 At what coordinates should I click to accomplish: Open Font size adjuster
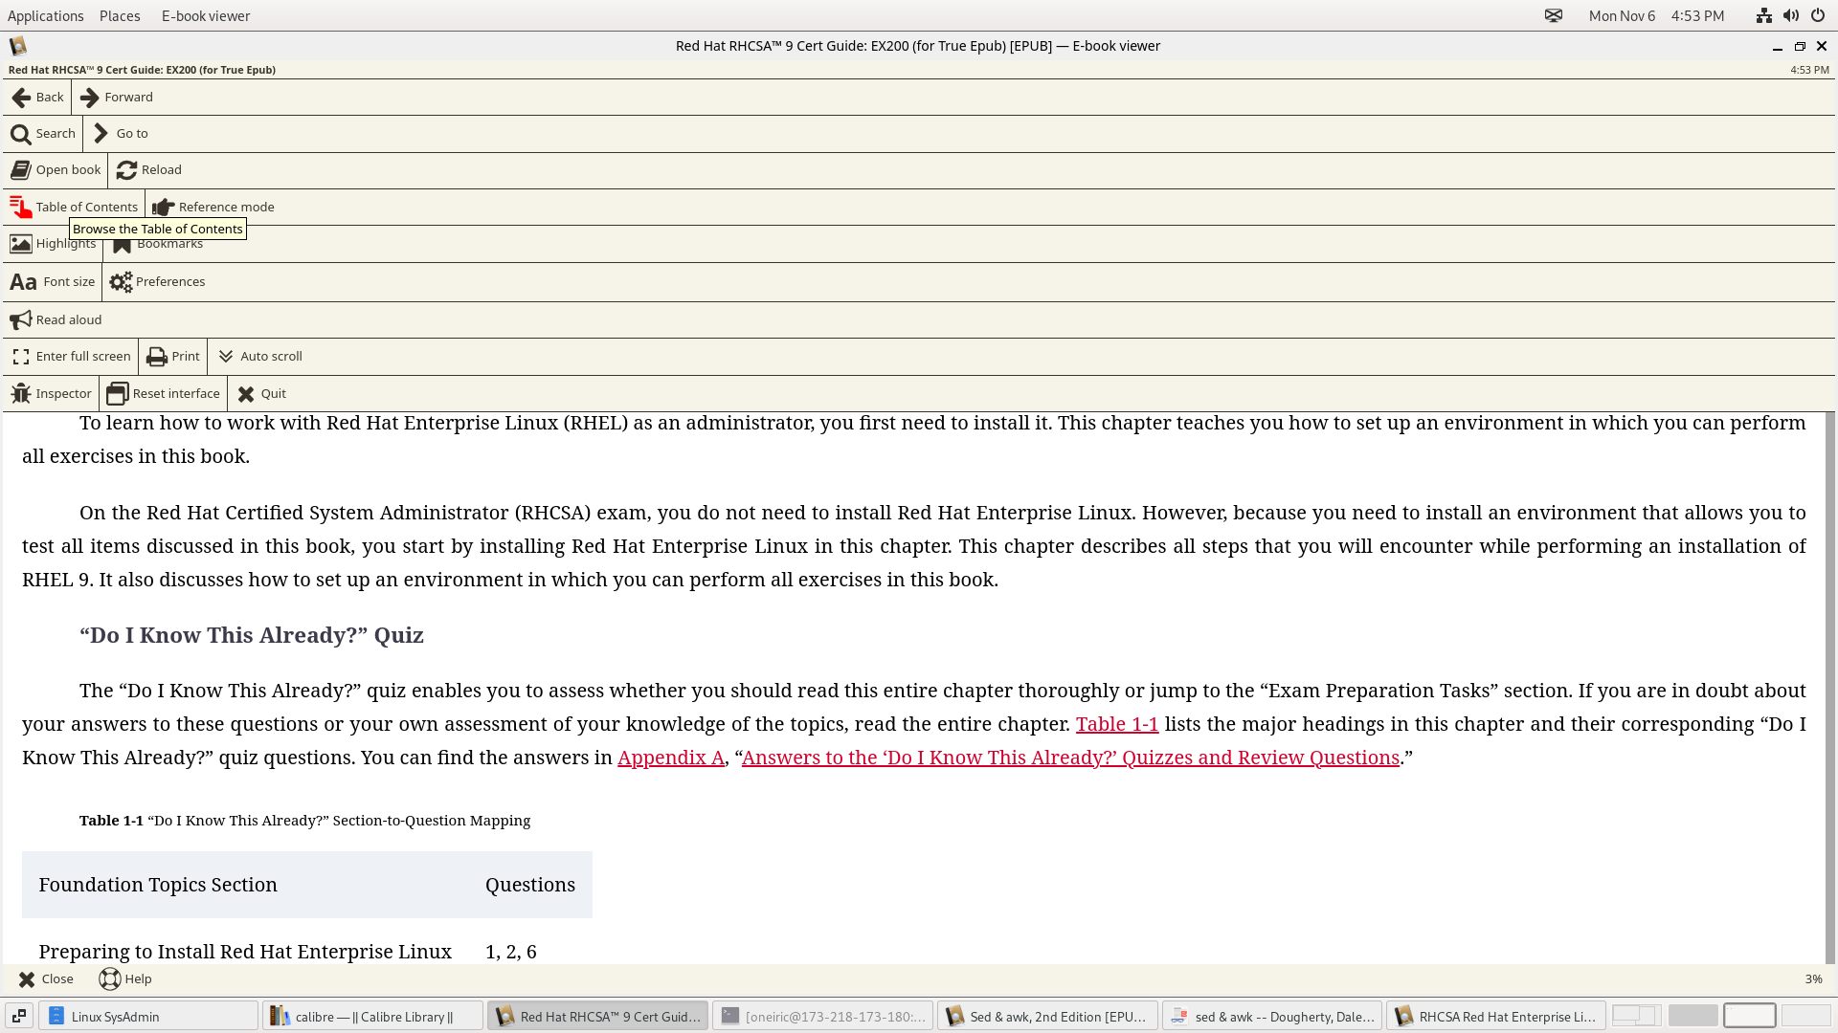tap(53, 282)
